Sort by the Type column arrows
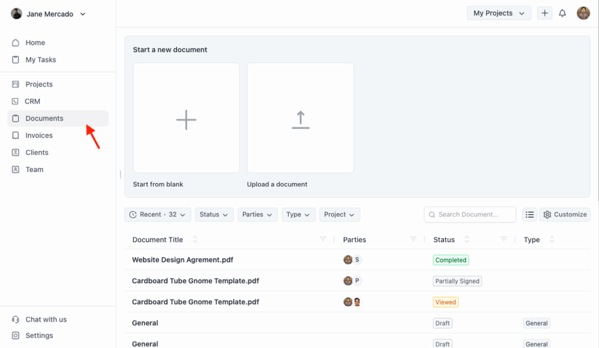Viewport: 599px width, 348px height. point(552,240)
